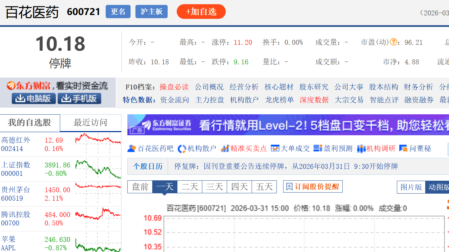
Task: Open the 机构散户 circular icon link
Action: click(182, 149)
